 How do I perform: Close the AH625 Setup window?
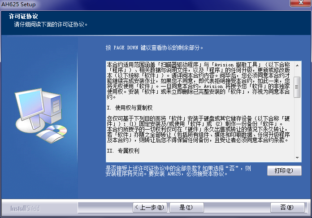click(x=301, y=3)
